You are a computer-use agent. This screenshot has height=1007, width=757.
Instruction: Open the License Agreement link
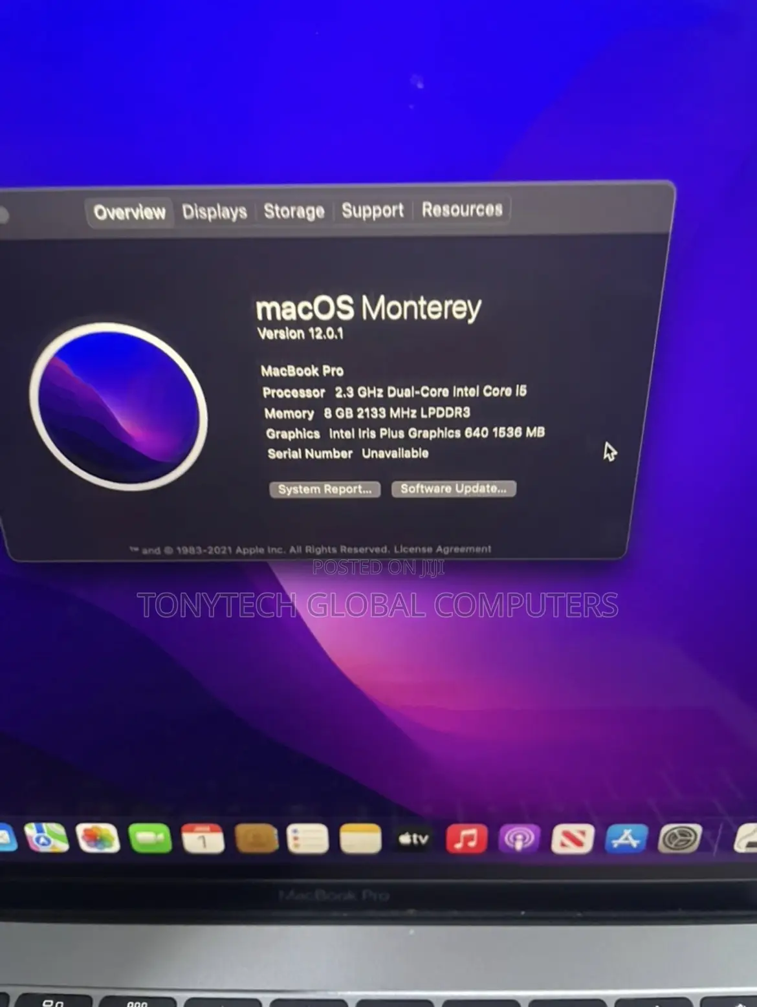tap(443, 549)
